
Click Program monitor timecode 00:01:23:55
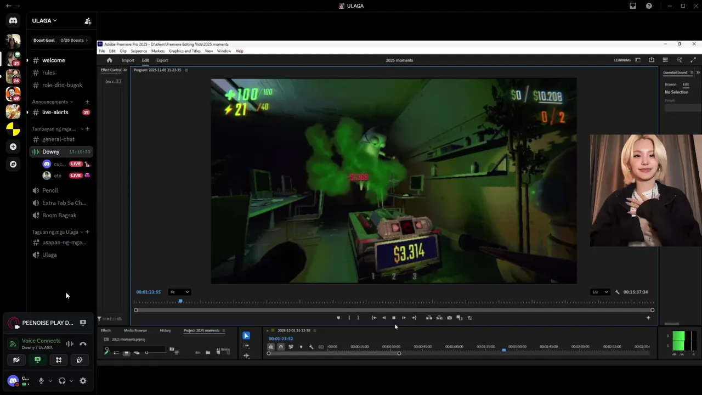149,292
